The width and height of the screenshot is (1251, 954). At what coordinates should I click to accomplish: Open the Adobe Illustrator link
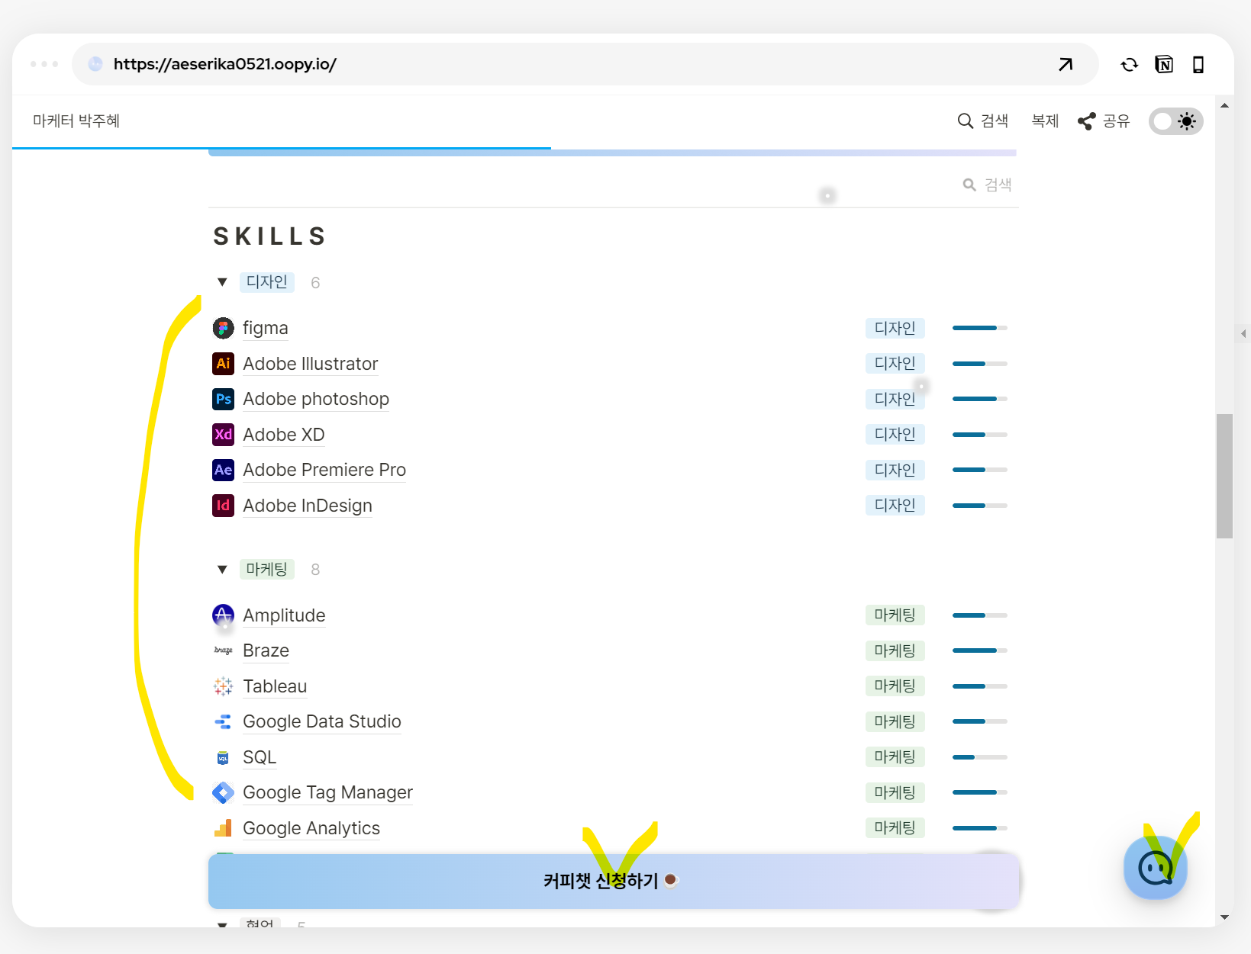[x=311, y=364]
